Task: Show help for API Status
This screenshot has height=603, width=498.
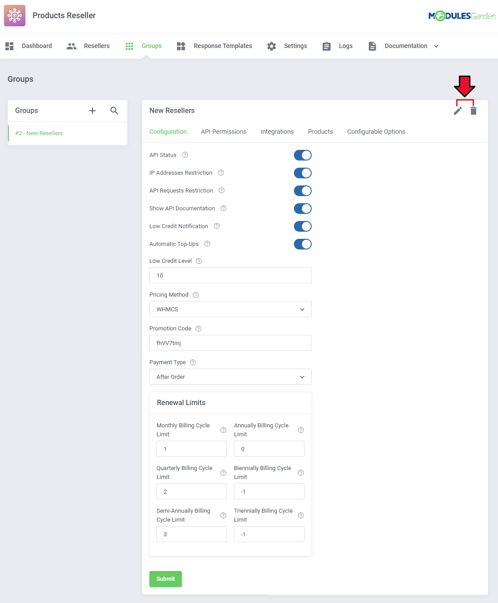Action: (185, 155)
